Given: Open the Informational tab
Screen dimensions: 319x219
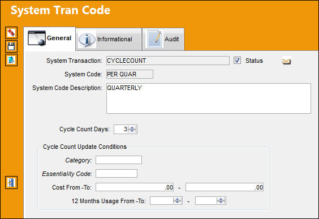Looking at the screenshot, I should (109, 39).
